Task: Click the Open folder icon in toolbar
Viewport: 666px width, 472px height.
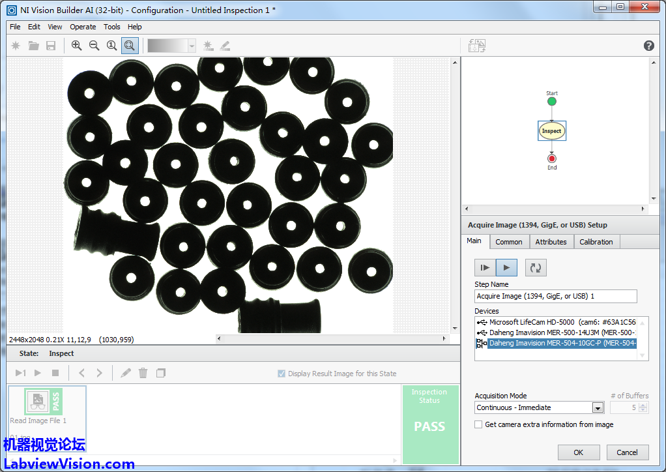Action: (x=33, y=46)
